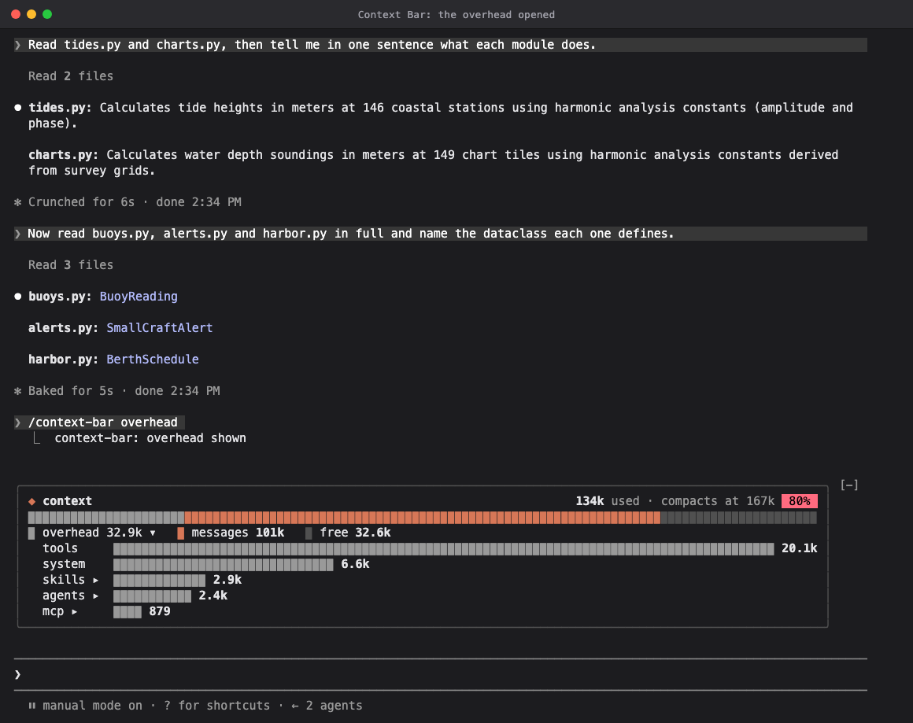Expand the mcp overhead row
Screen dimensions: 913x723
(75, 611)
